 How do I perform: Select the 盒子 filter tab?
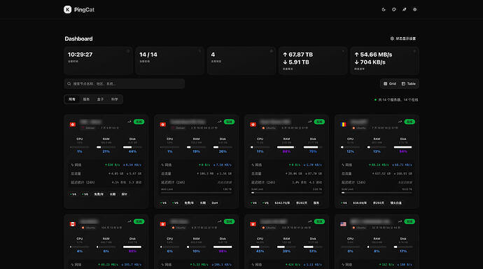[x=100, y=99]
